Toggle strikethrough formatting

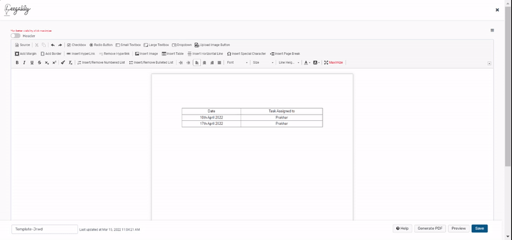[39, 62]
